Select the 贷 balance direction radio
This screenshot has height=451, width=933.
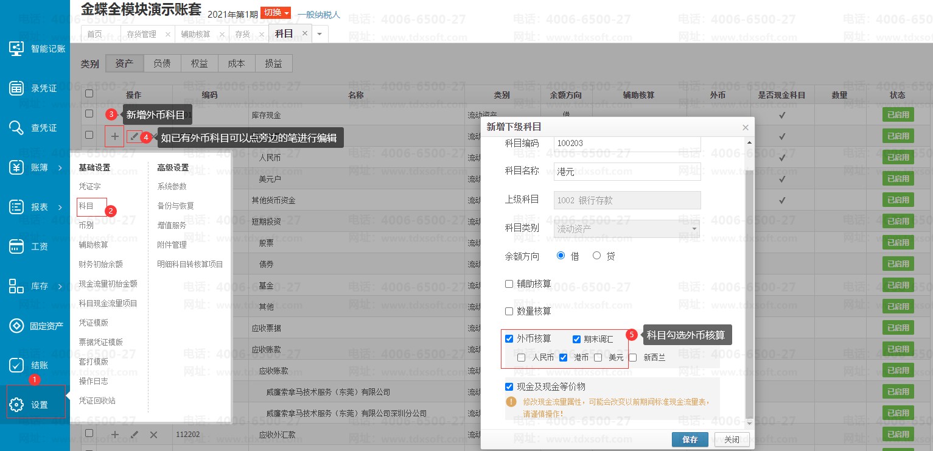coord(596,256)
